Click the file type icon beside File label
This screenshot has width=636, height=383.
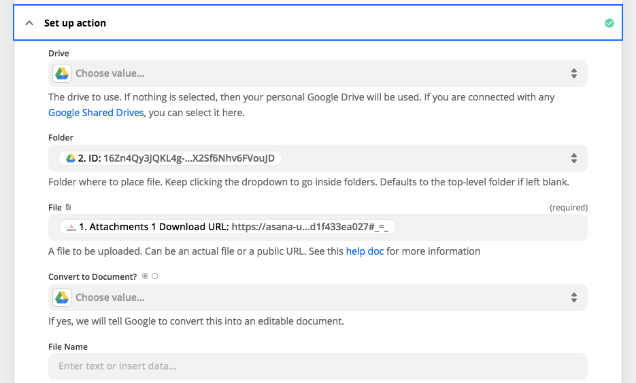69,207
